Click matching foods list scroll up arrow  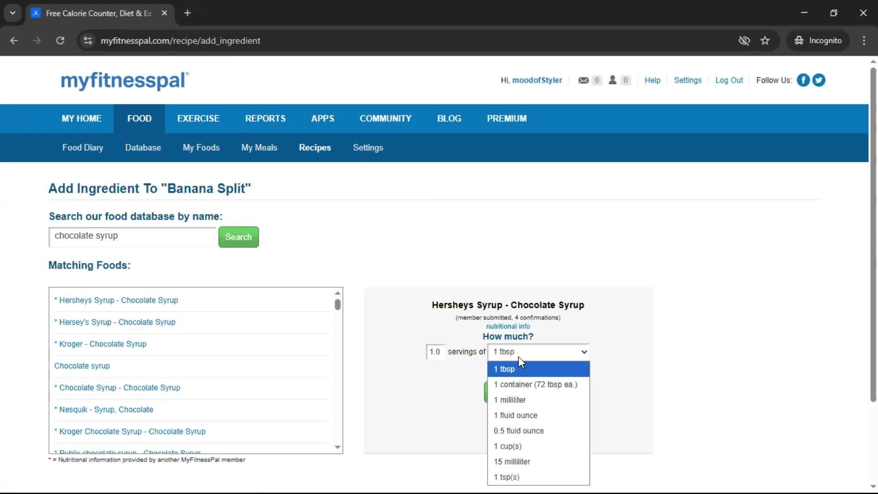337,293
